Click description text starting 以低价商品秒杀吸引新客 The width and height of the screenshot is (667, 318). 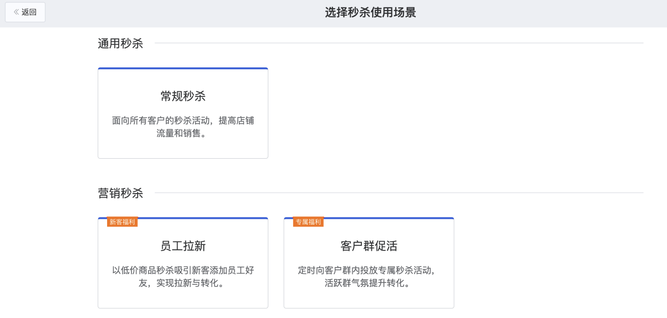(x=183, y=276)
